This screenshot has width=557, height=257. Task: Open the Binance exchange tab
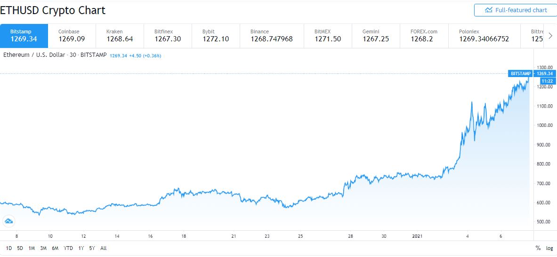(x=271, y=36)
